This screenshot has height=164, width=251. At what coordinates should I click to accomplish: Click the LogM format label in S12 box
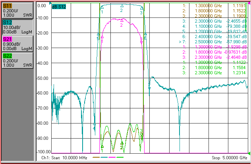(x=27, y=32)
